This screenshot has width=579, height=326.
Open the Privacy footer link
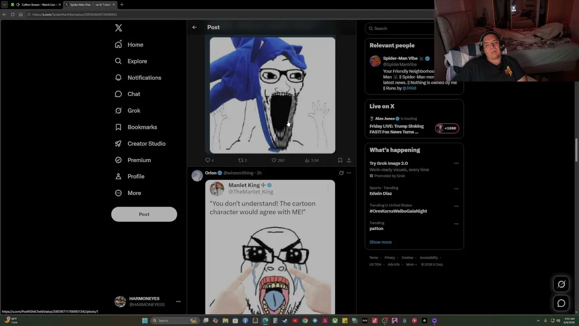pyautogui.click(x=389, y=258)
